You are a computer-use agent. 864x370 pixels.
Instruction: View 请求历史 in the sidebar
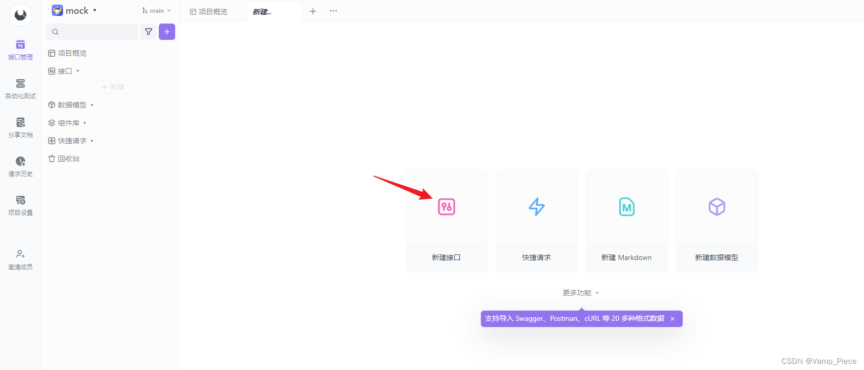click(20, 167)
